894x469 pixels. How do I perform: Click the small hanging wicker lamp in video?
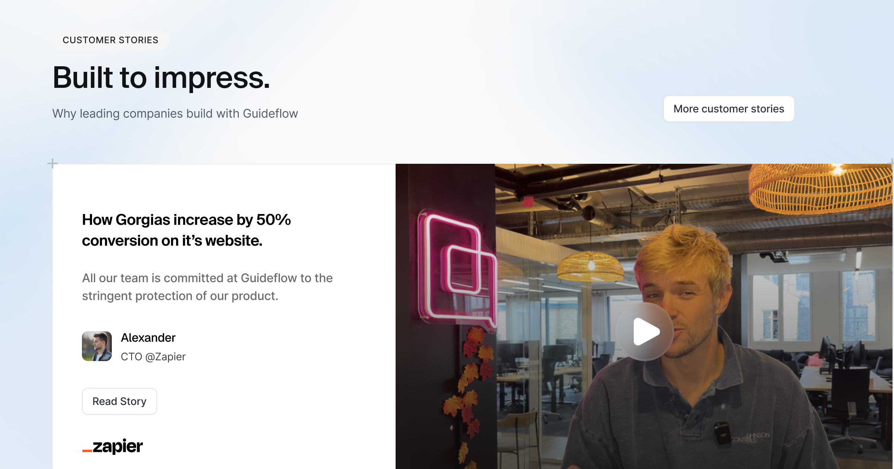(590, 267)
